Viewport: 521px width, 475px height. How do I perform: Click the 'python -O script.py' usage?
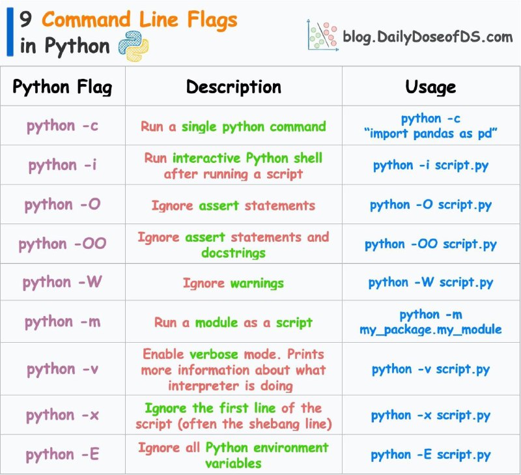(x=430, y=205)
